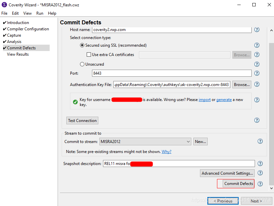Click into the Port field
Screen dimensions: 274x206
[x=172, y=73]
